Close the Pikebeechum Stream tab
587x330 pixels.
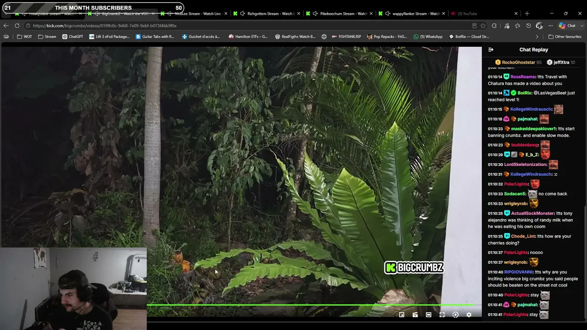pyautogui.click(x=371, y=14)
